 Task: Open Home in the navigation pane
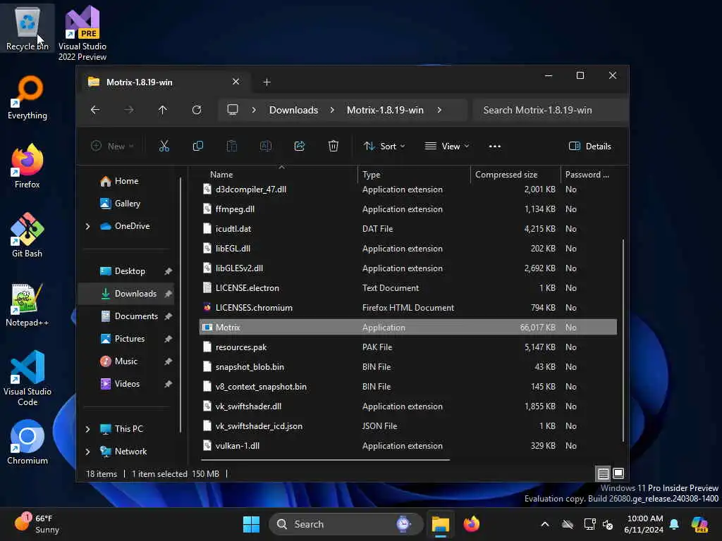pos(127,181)
